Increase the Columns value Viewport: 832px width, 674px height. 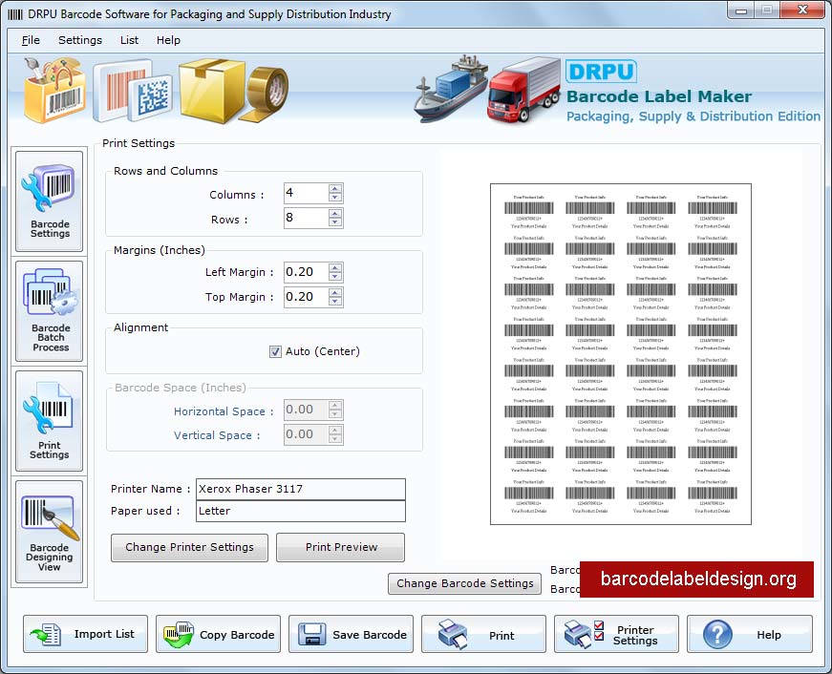tap(335, 189)
